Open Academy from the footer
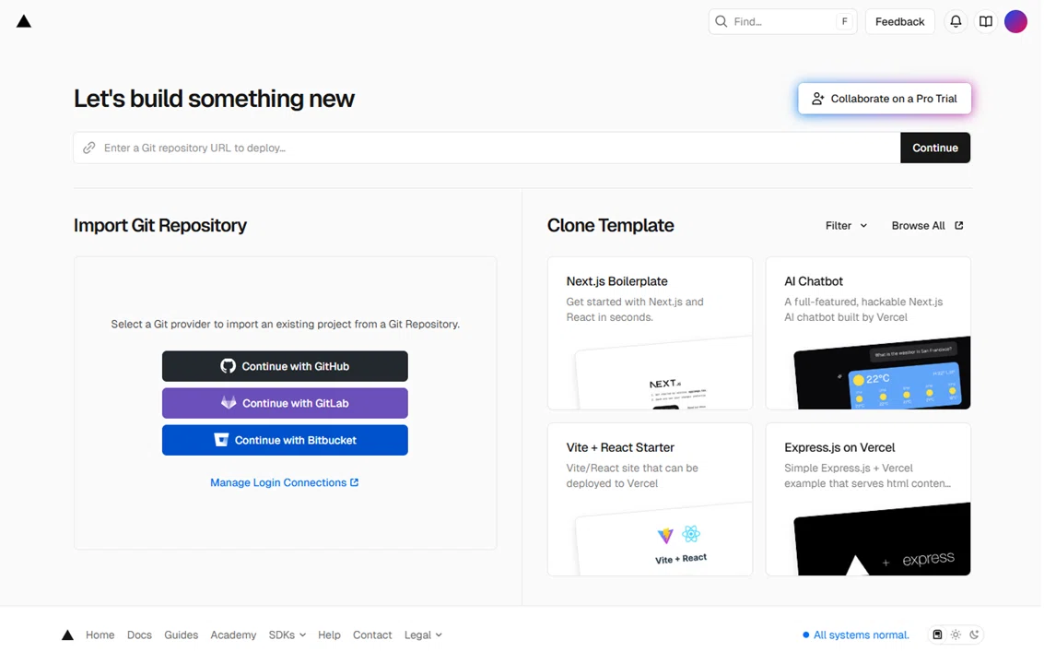Viewport: 1044px width, 664px height. click(233, 634)
